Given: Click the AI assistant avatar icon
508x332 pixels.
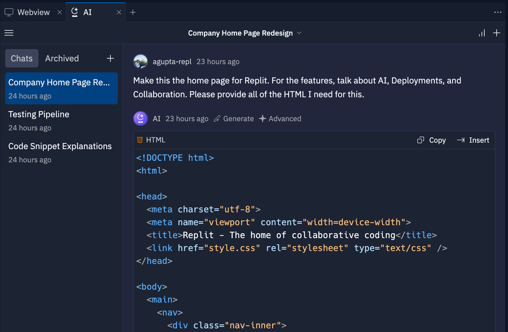Looking at the screenshot, I should pos(141,118).
